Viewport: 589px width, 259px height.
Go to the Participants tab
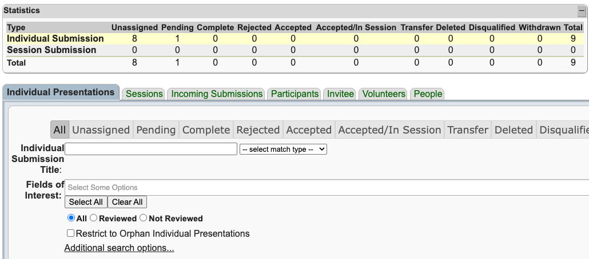294,94
